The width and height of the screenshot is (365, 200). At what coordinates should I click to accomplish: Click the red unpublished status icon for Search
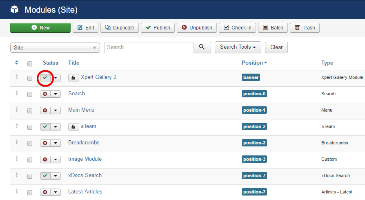(45, 94)
